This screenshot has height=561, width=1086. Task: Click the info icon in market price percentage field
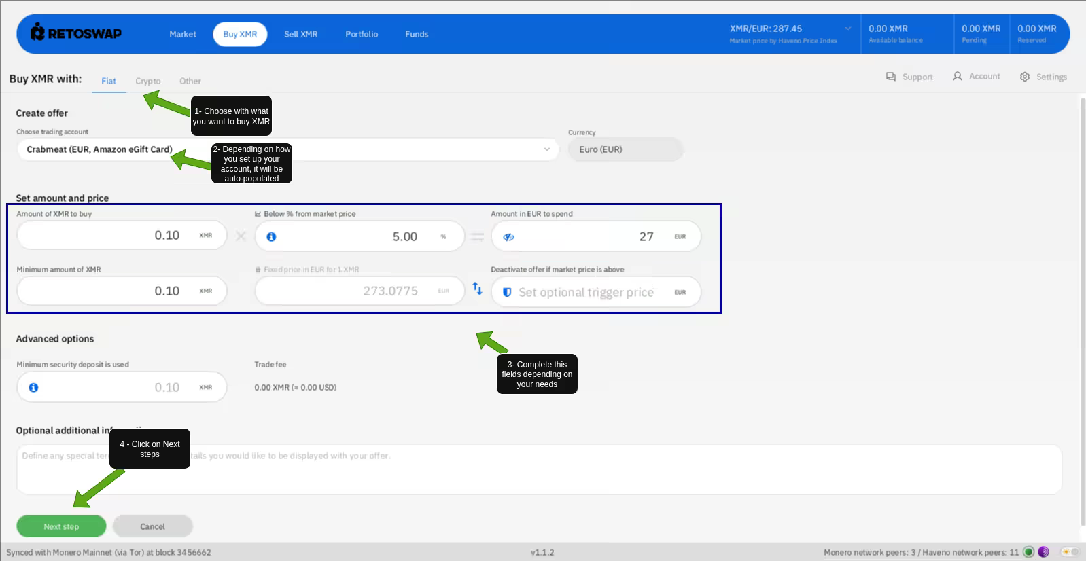point(271,237)
